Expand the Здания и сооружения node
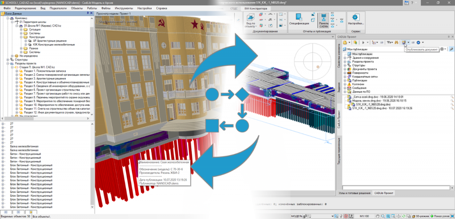This screenshot has width=455, height=219. click(345, 58)
